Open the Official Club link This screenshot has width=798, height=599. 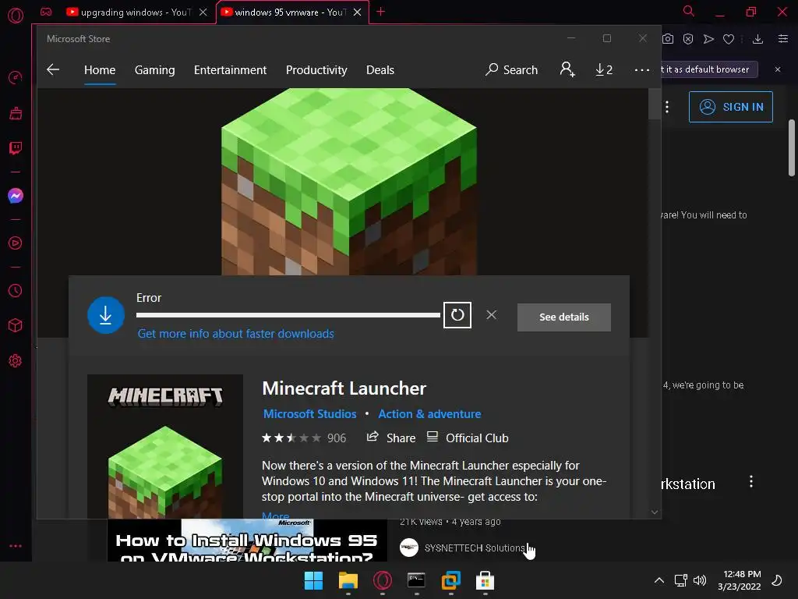468,438
